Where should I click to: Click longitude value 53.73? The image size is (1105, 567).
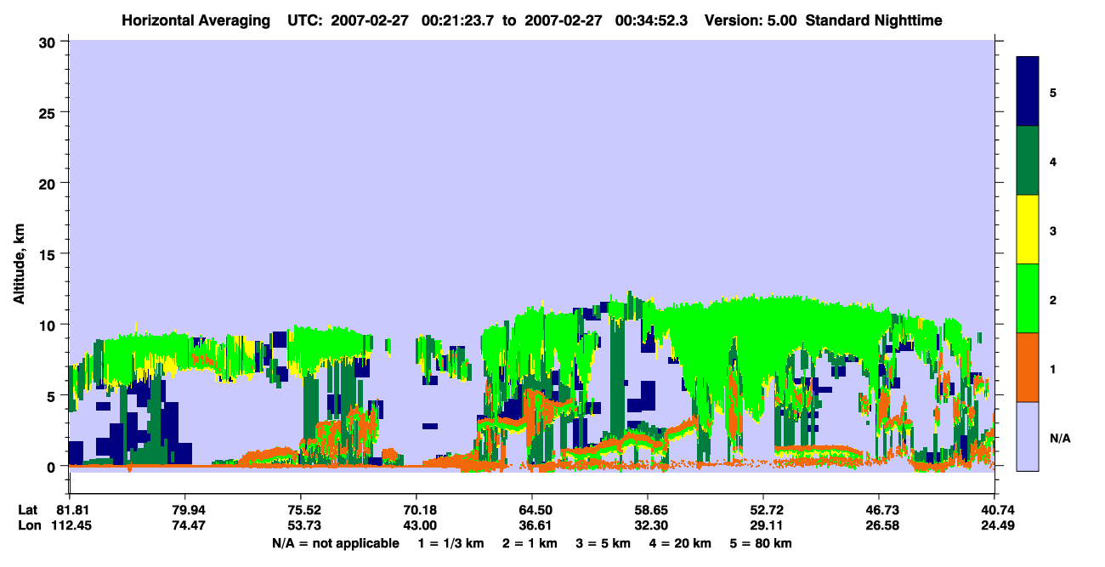click(x=300, y=525)
